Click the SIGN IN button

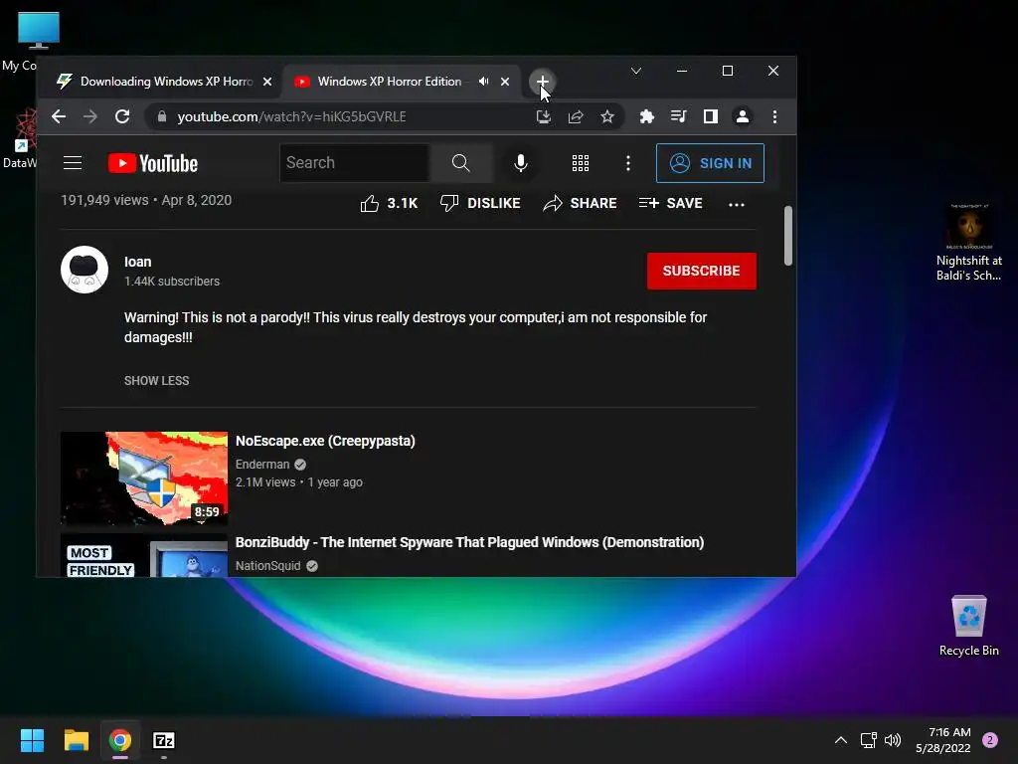(710, 163)
